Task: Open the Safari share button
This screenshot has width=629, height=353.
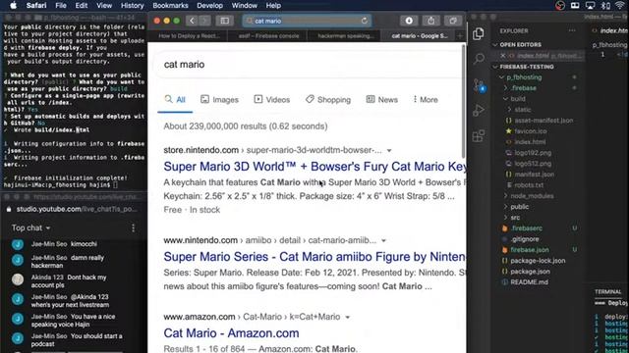Action: pyautogui.click(x=430, y=21)
